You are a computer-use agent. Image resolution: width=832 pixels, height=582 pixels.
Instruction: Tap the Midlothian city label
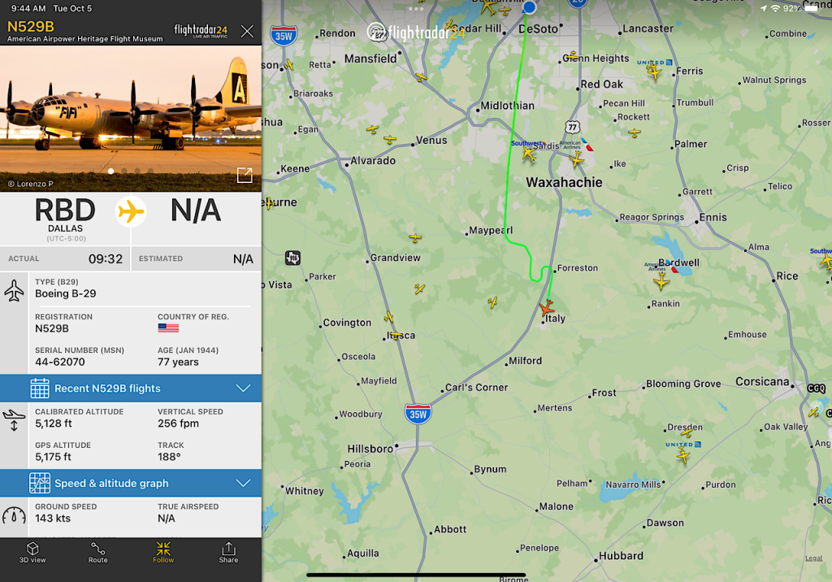click(507, 106)
